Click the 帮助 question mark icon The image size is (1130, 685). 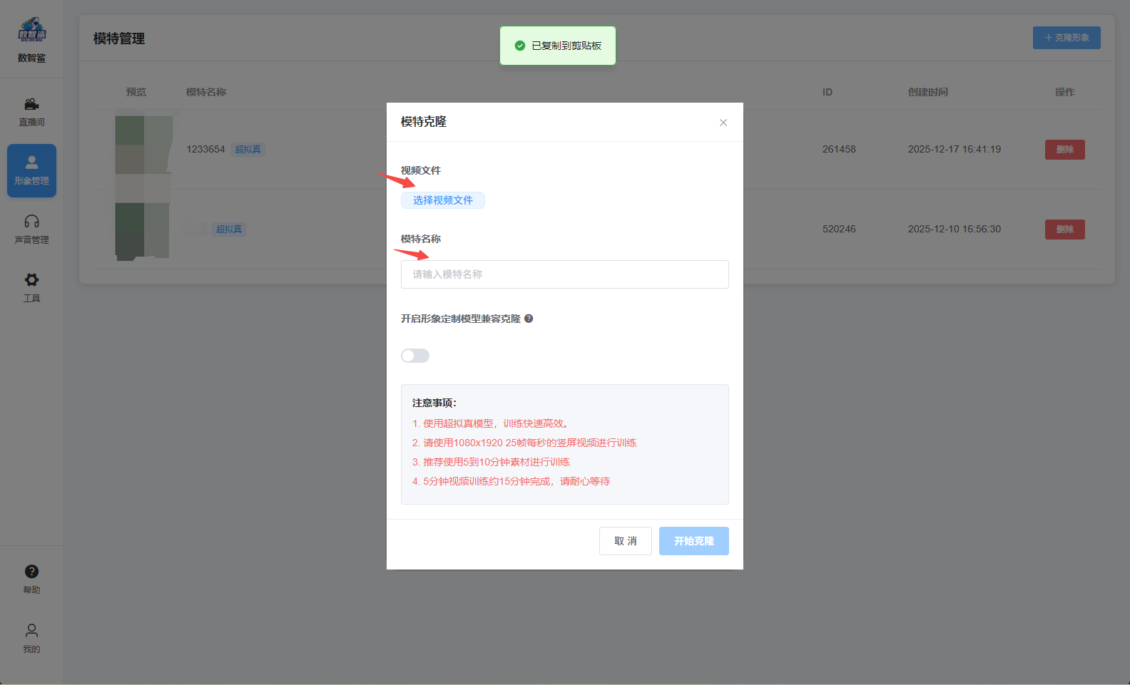pyautogui.click(x=31, y=571)
